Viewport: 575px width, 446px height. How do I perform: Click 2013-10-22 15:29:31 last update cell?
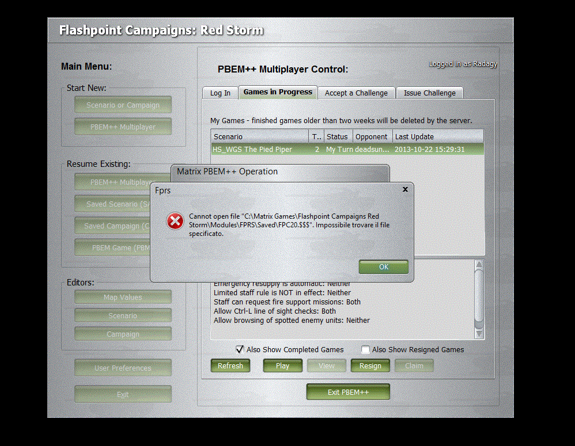429,150
